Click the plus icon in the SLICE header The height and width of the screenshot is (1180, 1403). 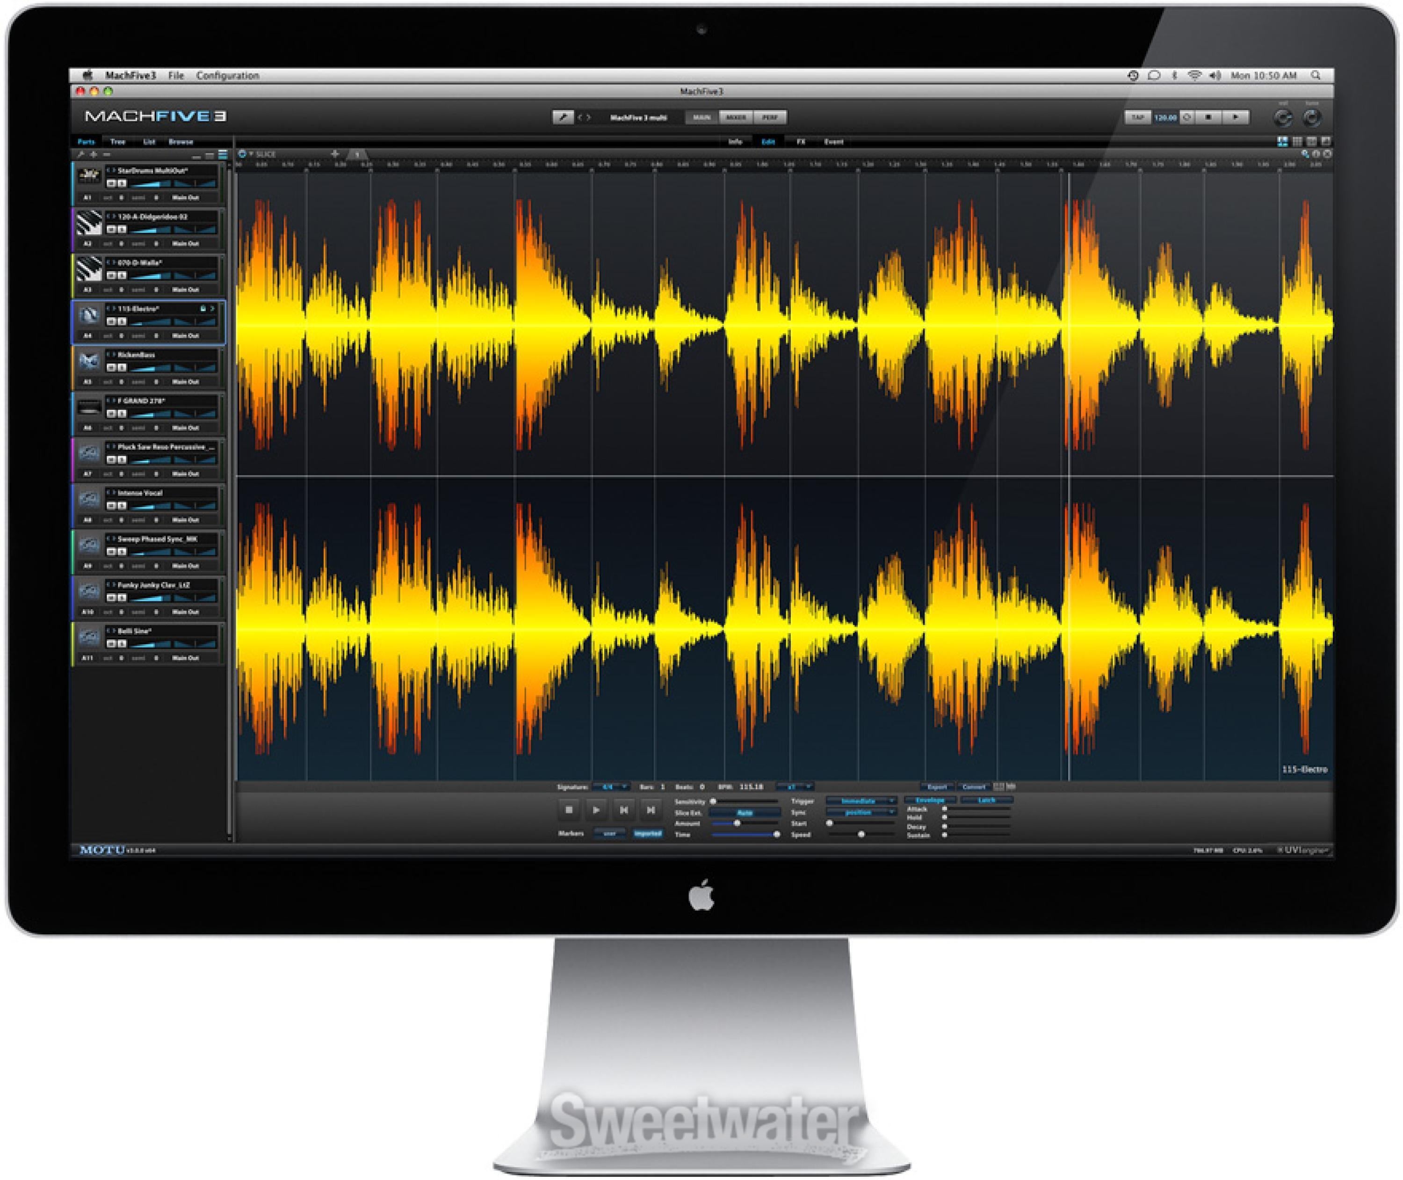[335, 154]
